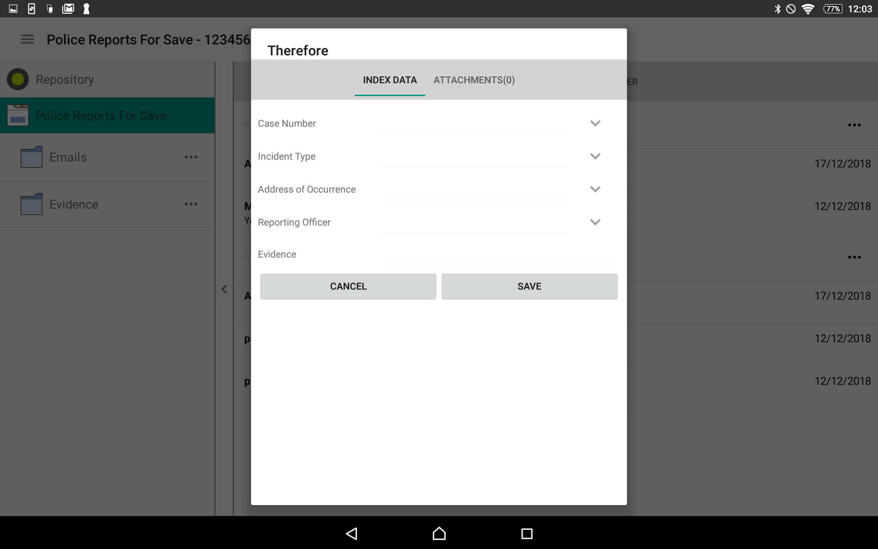The height and width of the screenshot is (549, 878).
Task: Open overflow menu on the top document row
Action: point(854,125)
